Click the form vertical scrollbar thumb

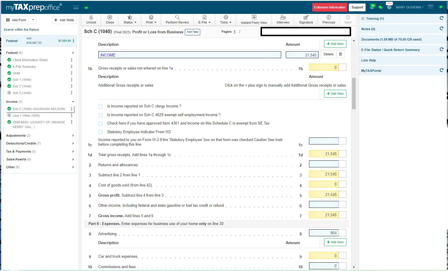click(354, 94)
